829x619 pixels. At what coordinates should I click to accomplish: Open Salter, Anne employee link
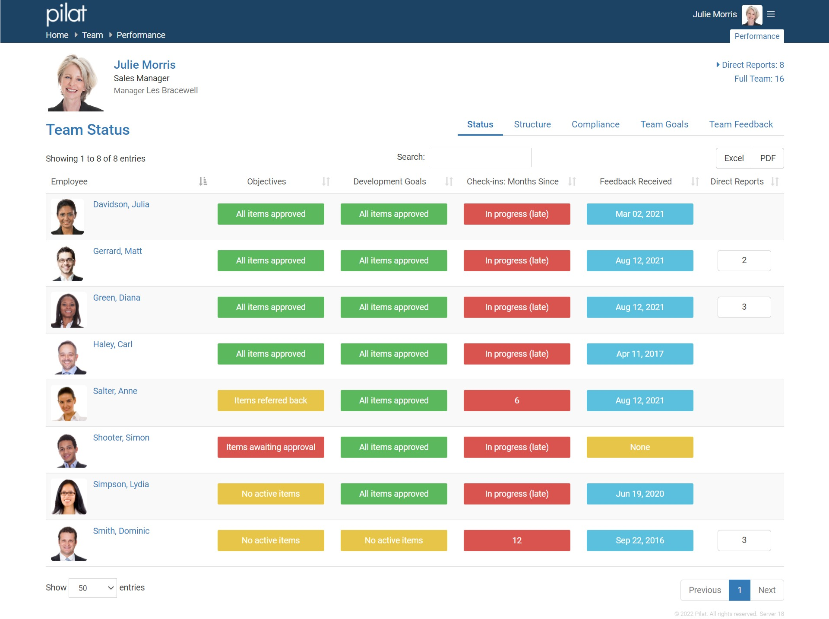coord(115,391)
